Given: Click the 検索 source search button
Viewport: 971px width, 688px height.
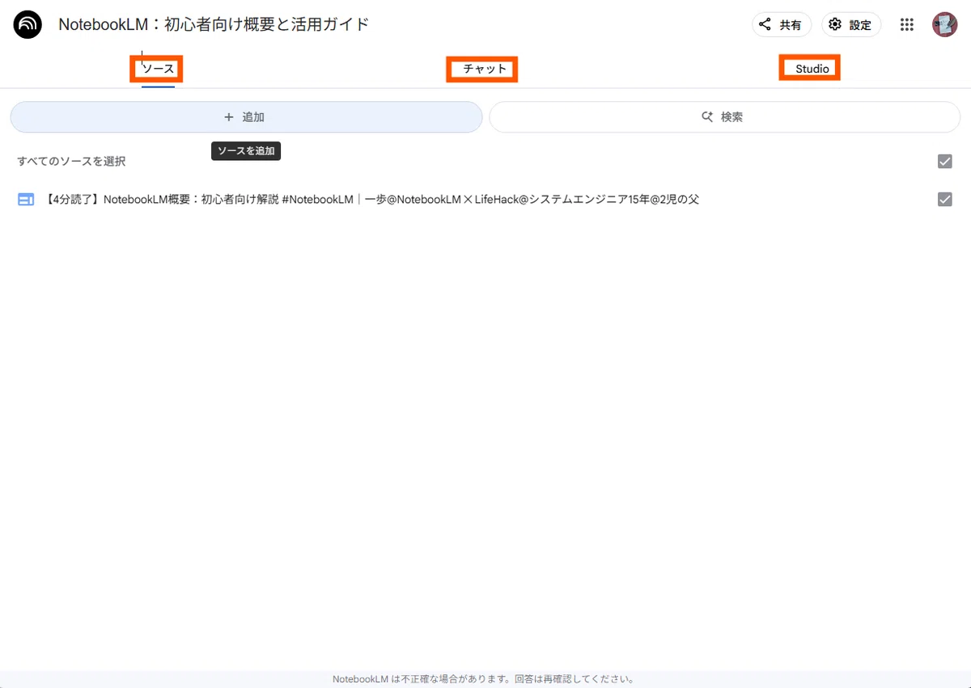Looking at the screenshot, I should pos(724,117).
